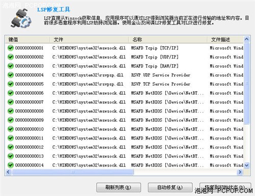Click the green check icon for 000000000010
Screen dimensions: 255x196
point(11,129)
